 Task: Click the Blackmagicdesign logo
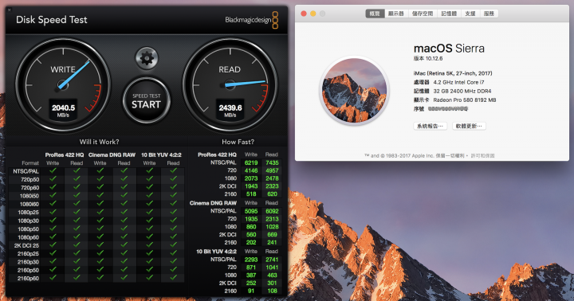click(x=251, y=20)
